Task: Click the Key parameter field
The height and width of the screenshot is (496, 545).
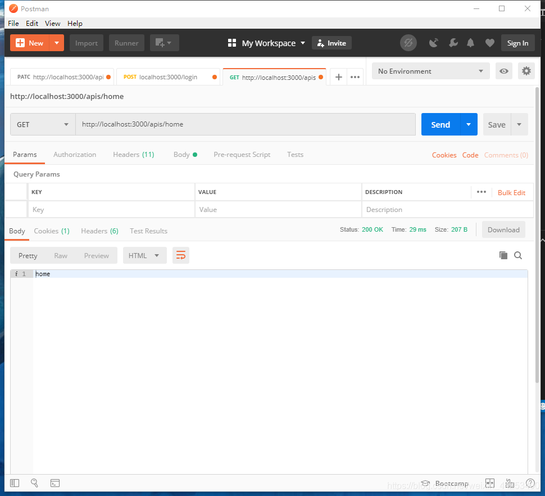Action: (111, 209)
